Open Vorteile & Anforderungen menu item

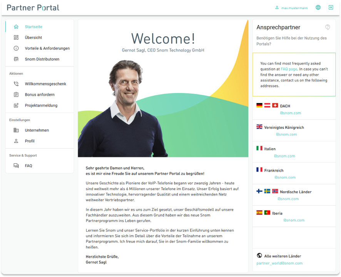(47, 48)
